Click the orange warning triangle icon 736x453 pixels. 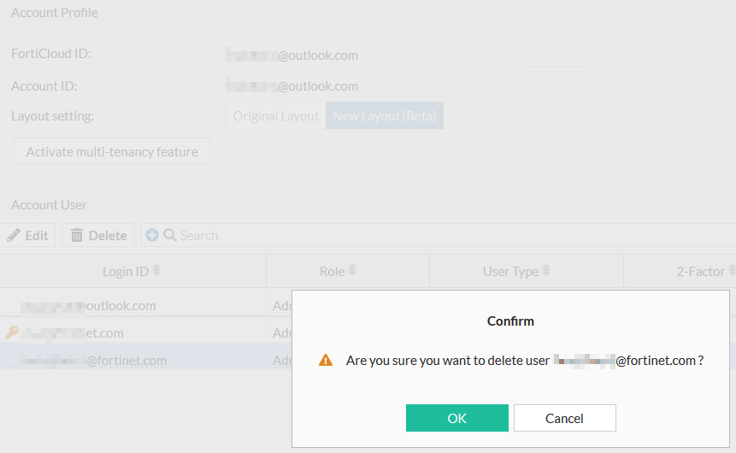pos(326,361)
